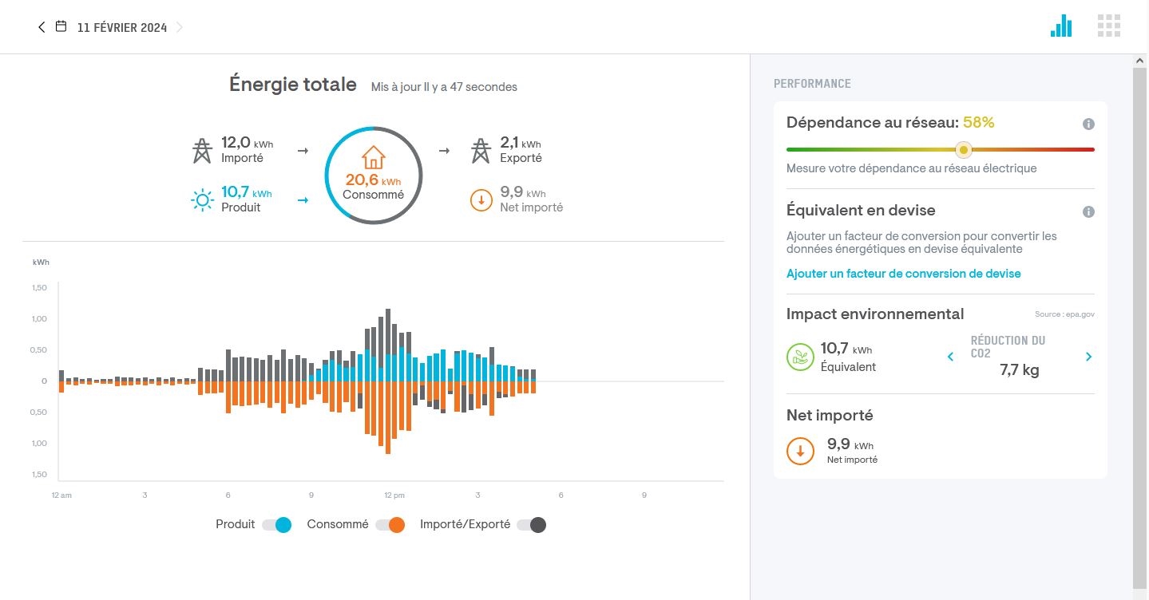1149x600 pixels.
Task: Click the grid dependence slider marker
Action: [964, 150]
